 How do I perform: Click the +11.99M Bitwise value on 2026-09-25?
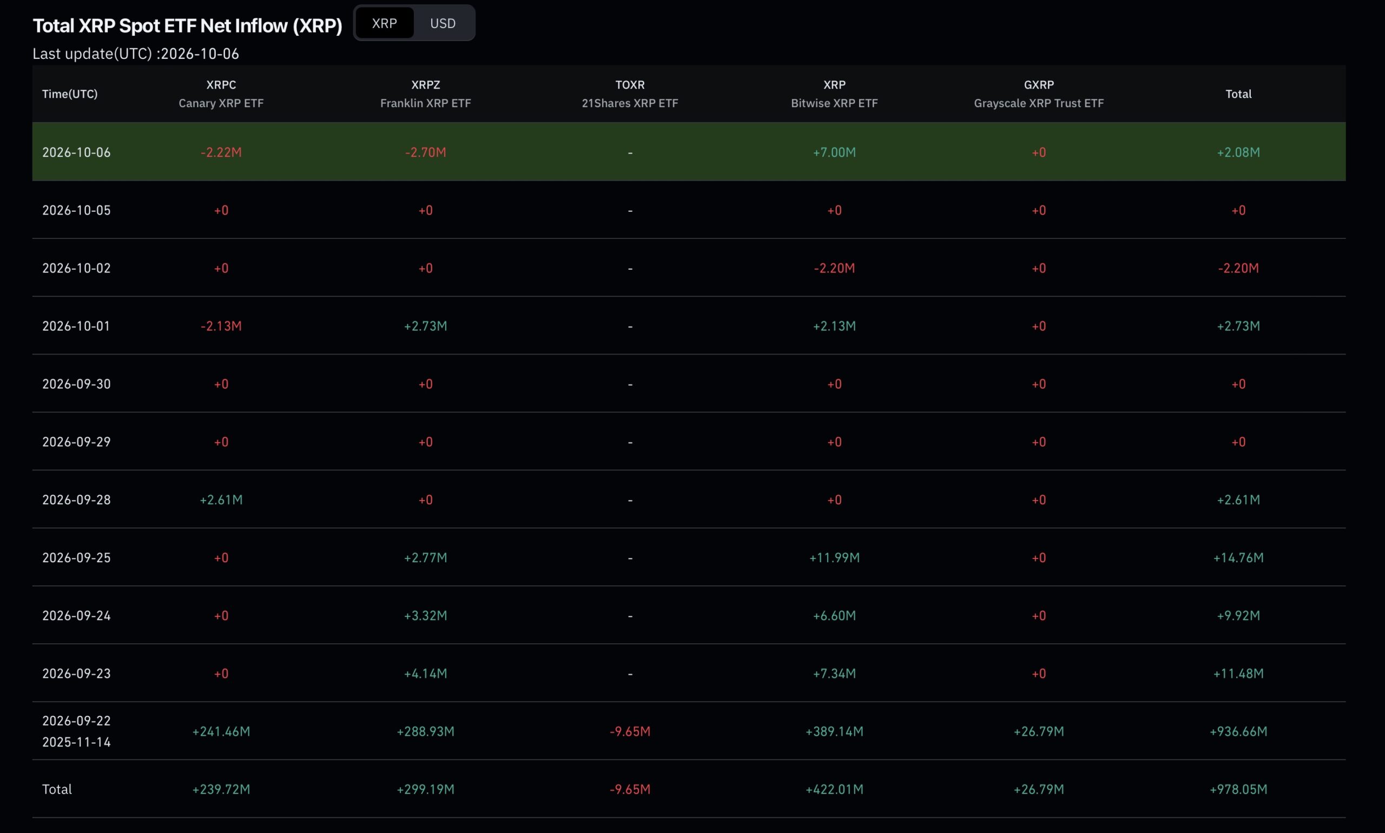(834, 557)
